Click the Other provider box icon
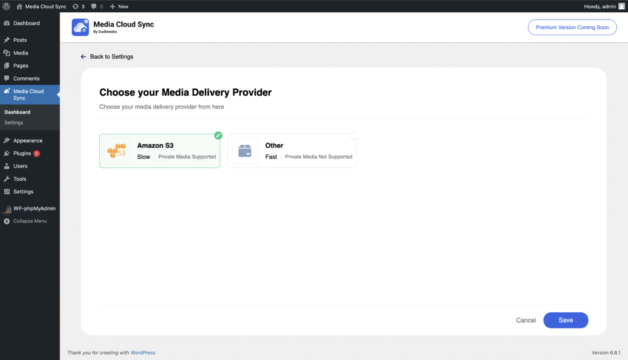Image resolution: width=628 pixels, height=360 pixels. click(245, 151)
